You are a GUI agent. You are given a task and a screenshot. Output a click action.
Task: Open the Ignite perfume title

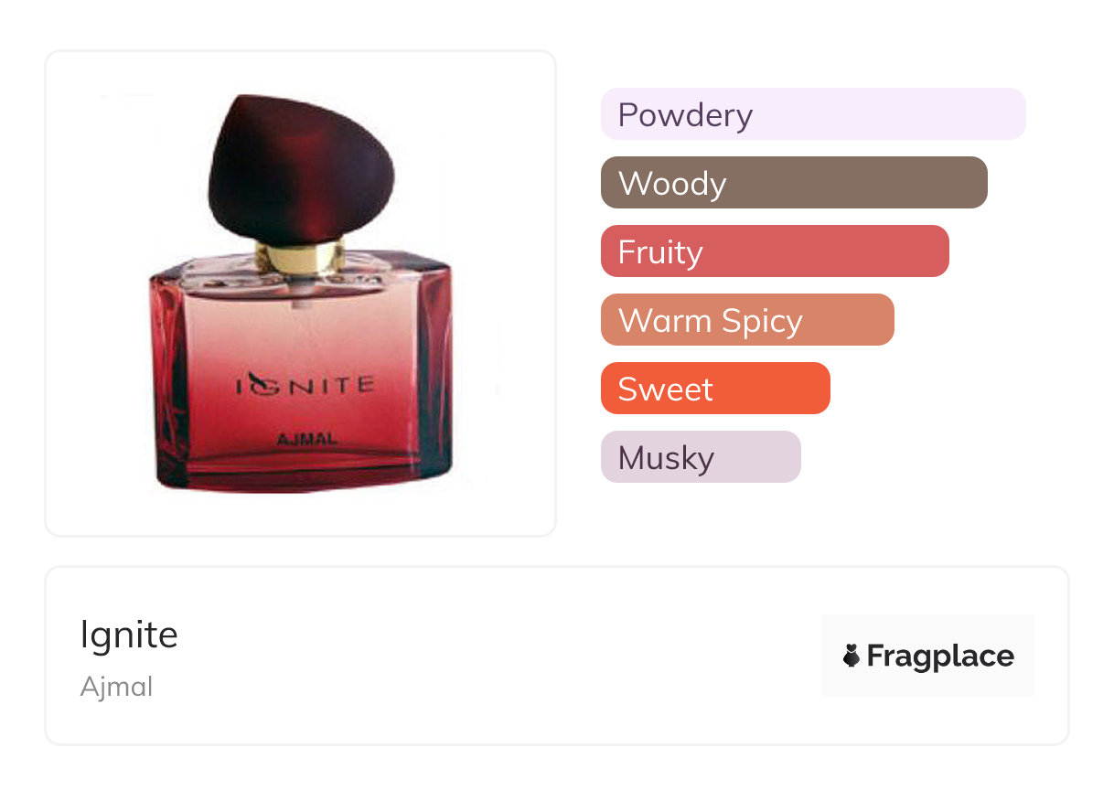point(129,635)
